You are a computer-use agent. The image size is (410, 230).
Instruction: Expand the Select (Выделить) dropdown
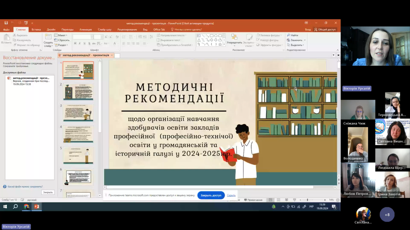(296, 45)
